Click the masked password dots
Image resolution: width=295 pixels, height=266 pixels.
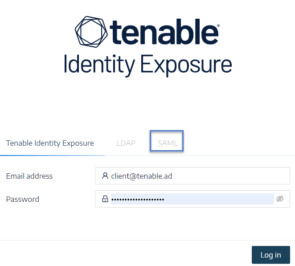pyautogui.click(x=138, y=200)
